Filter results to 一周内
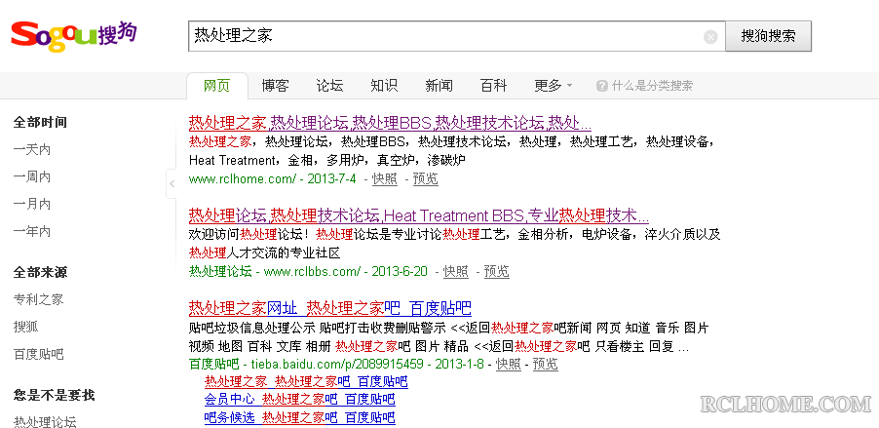This screenshot has height=428, width=879. point(32,177)
